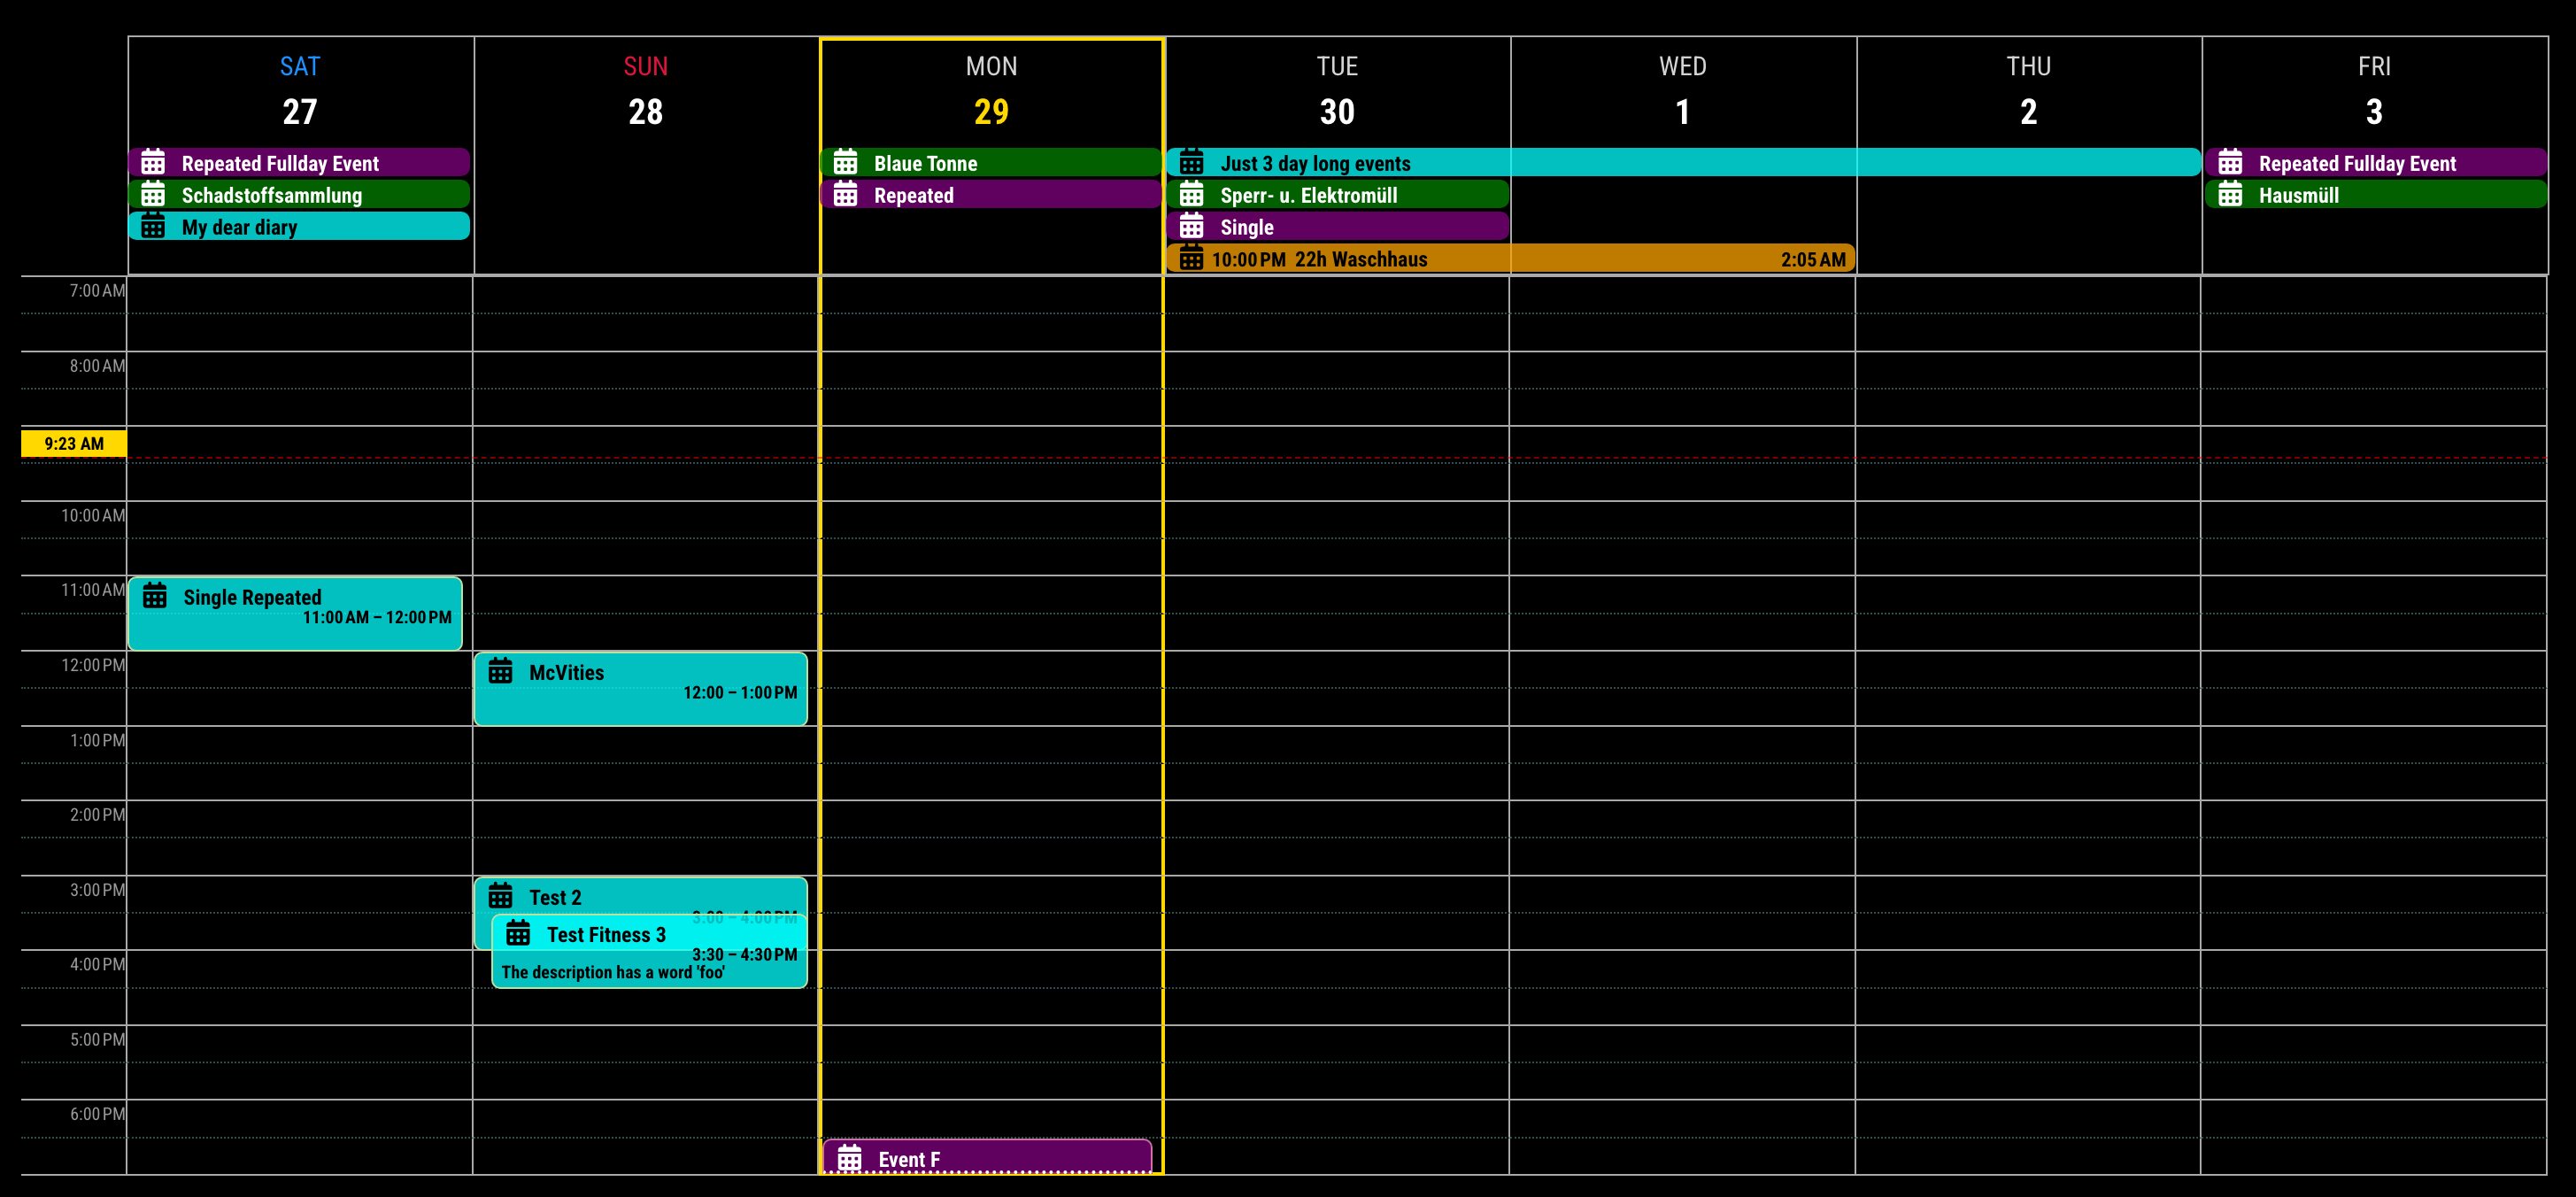The width and height of the screenshot is (2576, 1197).
Task: Click calendar icon on Hausmüll event
Action: point(2230,194)
